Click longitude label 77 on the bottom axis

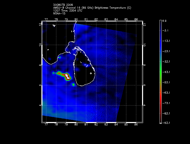tap(46, 125)
